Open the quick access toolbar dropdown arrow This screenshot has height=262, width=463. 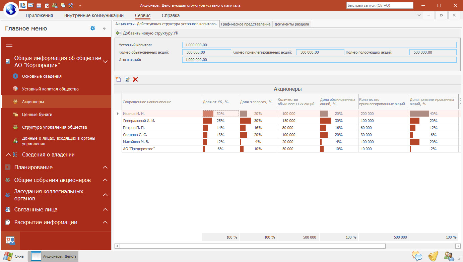(x=80, y=5)
